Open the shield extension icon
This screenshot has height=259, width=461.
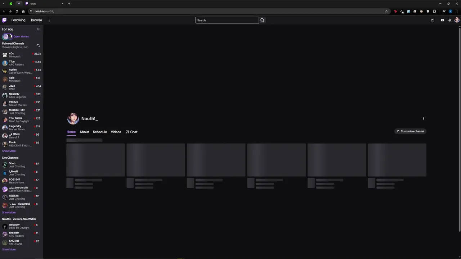click(428, 11)
